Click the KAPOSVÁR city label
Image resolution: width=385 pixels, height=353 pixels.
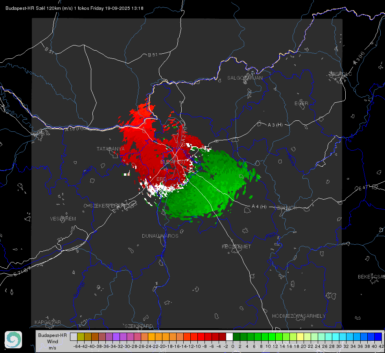tap(48, 322)
